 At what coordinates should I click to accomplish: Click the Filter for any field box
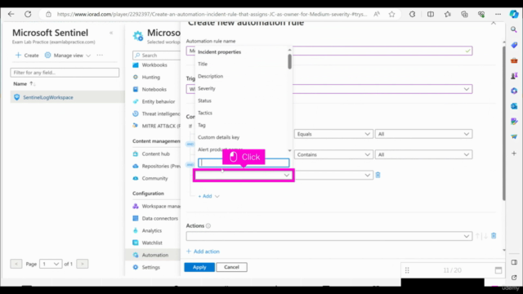[65, 73]
